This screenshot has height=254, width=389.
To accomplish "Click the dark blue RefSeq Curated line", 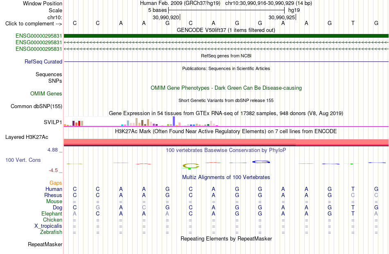I will 226,61.
